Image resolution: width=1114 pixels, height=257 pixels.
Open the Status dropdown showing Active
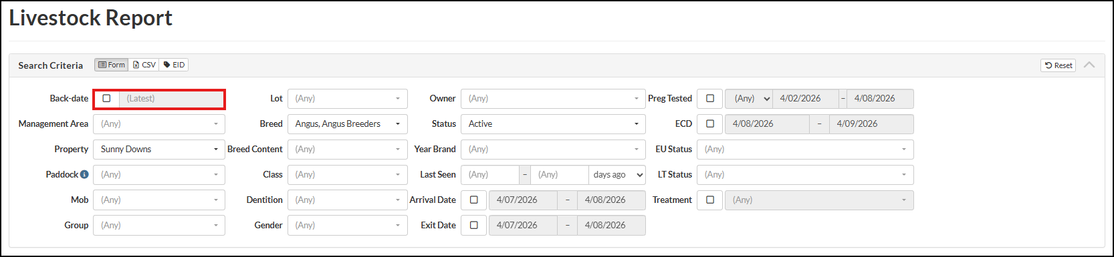click(x=554, y=123)
